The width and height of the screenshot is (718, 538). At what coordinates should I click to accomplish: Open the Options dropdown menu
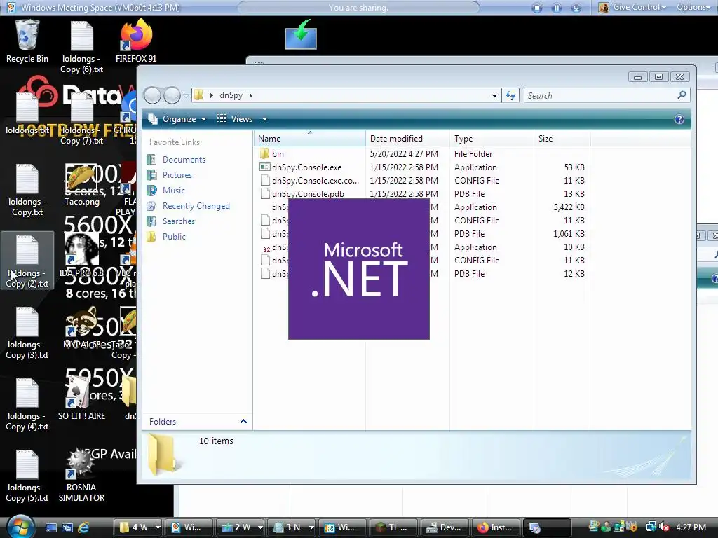click(x=693, y=7)
